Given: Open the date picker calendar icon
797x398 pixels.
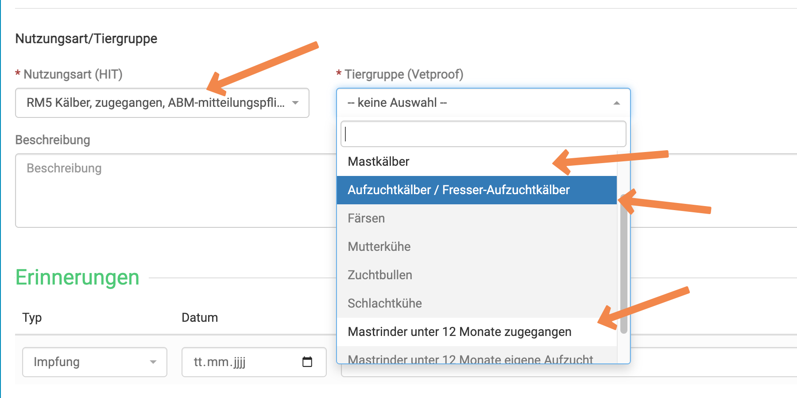Looking at the screenshot, I should tap(307, 362).
